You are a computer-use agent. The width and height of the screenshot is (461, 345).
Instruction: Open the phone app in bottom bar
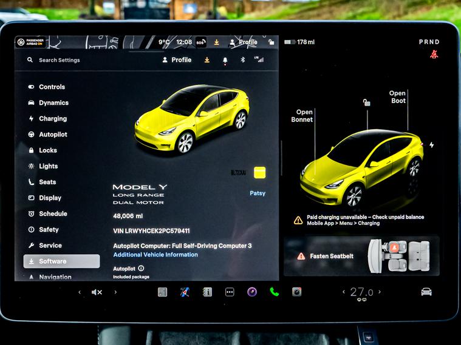(274, 292)
